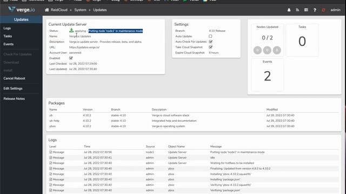Viewport: 346px width, 194px height.
Task: Click message icon in 'Installing package.json' row
Action: tap(50, 179)
